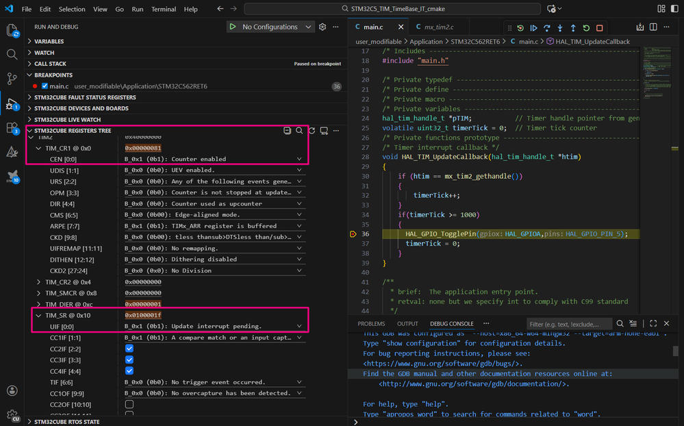The image size is (684, 426).
Task: Refresh the STM32Cube Registers Tree
Action: click(x=312, y=131)
